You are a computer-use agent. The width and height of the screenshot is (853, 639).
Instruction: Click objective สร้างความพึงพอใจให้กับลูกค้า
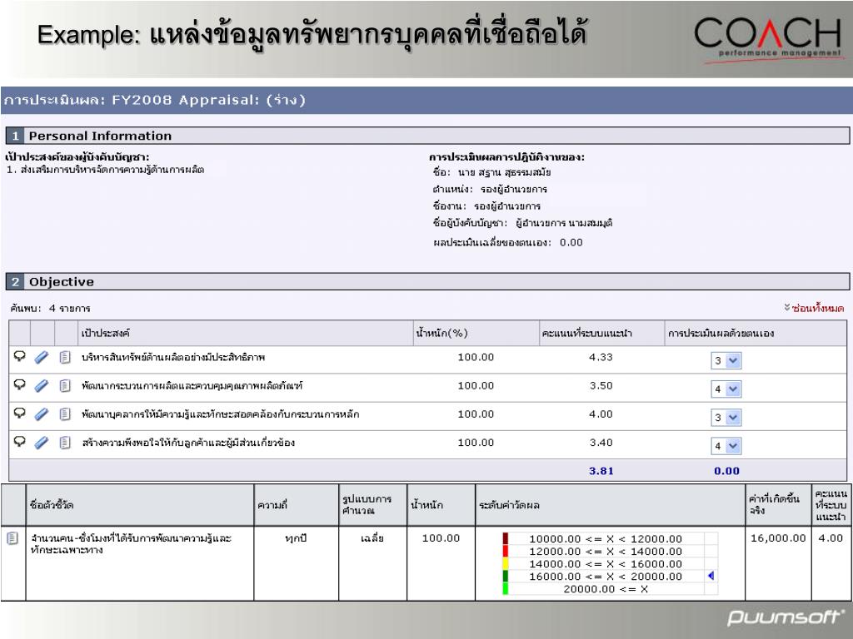(x=188, y=443)
